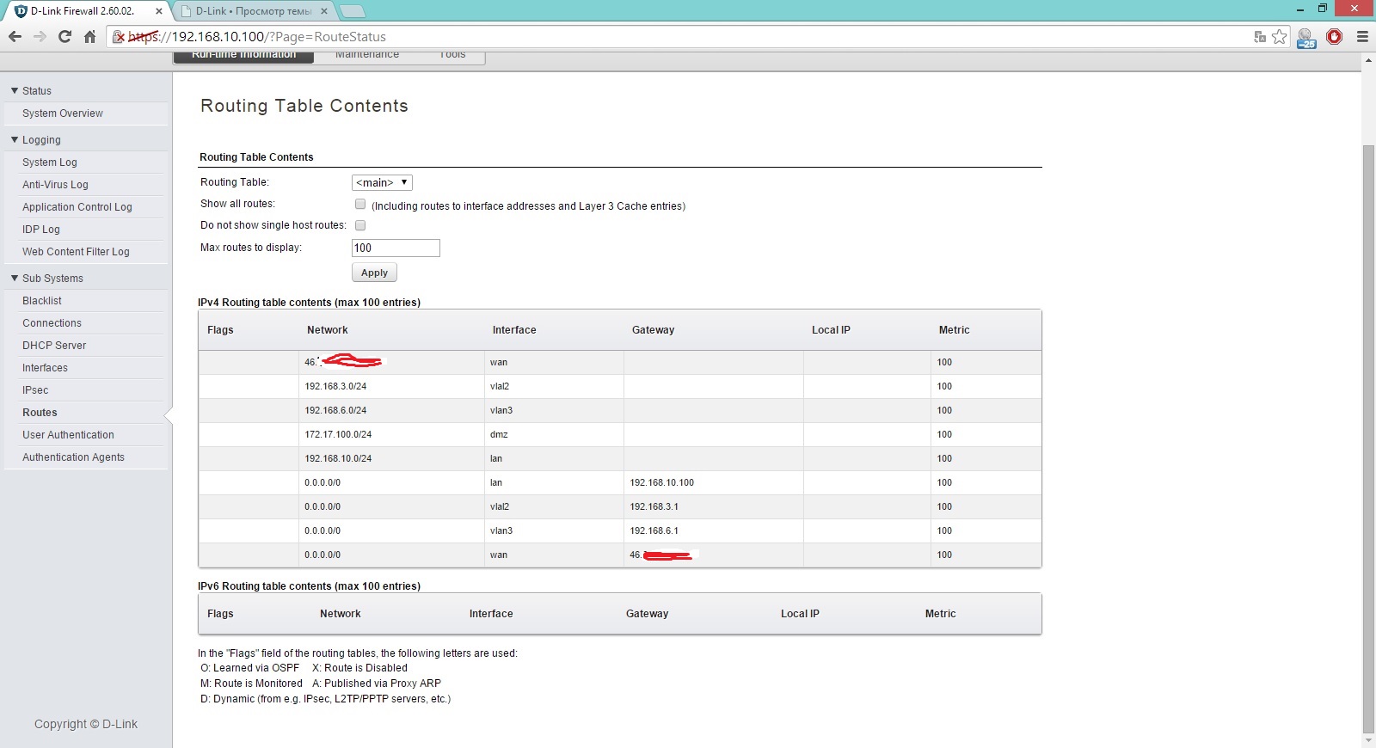The width and height of the screenshot is (1376, 748).
Task: Open the Maintenance menu tab
Action: pos(367,55)
